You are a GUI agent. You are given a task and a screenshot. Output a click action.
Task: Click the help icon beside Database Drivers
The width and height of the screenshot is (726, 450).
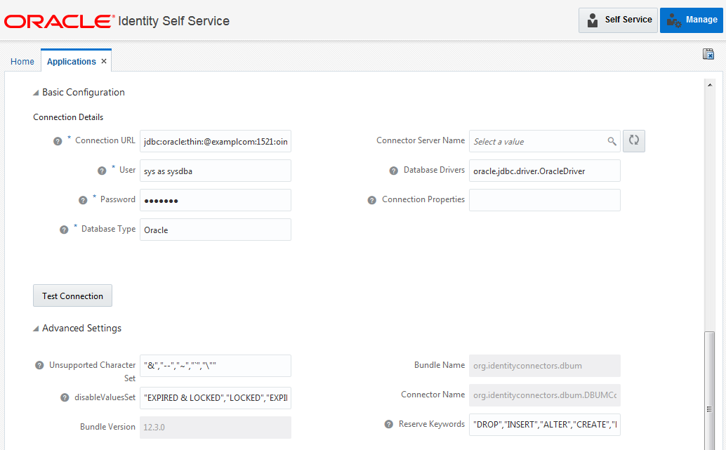coord(392,170)
